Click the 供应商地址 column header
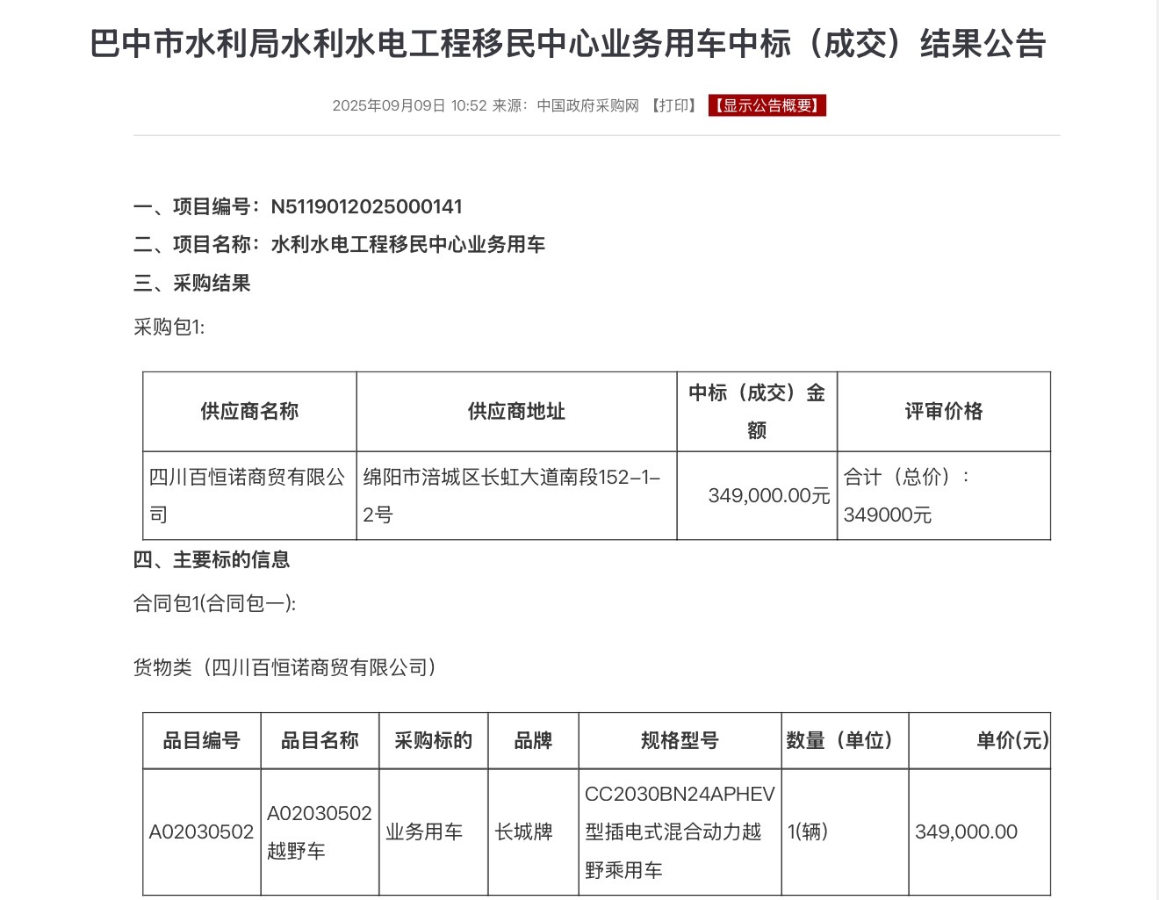 pos(516,411)
